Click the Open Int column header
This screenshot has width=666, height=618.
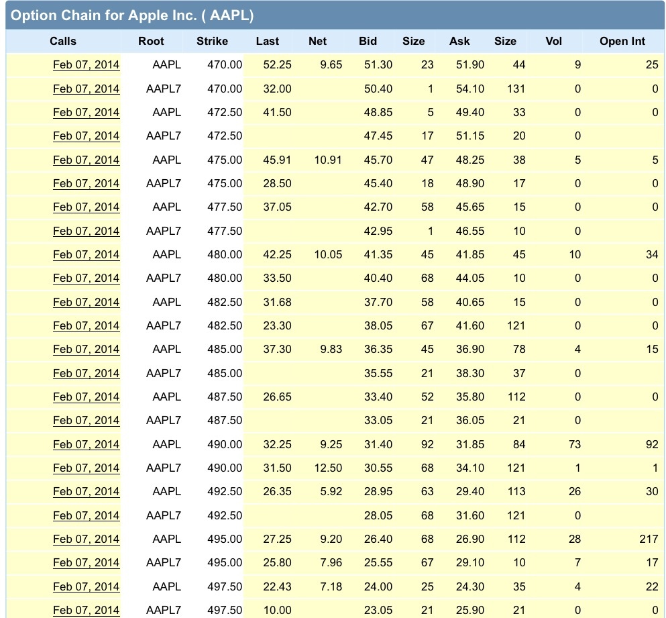(622, 41)
